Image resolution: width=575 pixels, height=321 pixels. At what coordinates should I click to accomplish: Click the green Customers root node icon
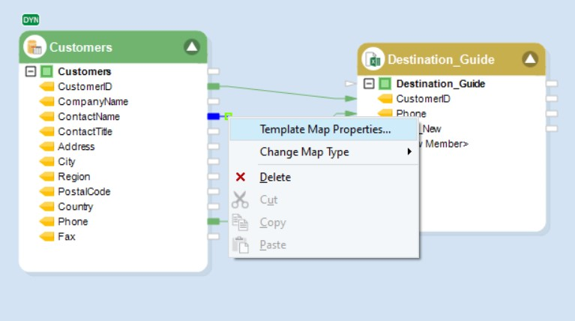pos(46,71)
